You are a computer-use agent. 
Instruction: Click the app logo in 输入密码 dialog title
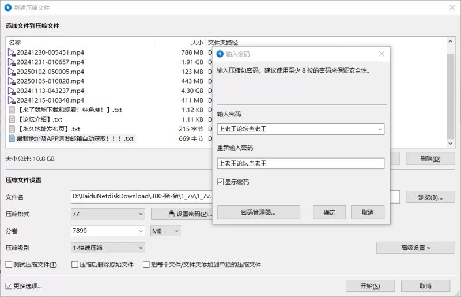220,54
